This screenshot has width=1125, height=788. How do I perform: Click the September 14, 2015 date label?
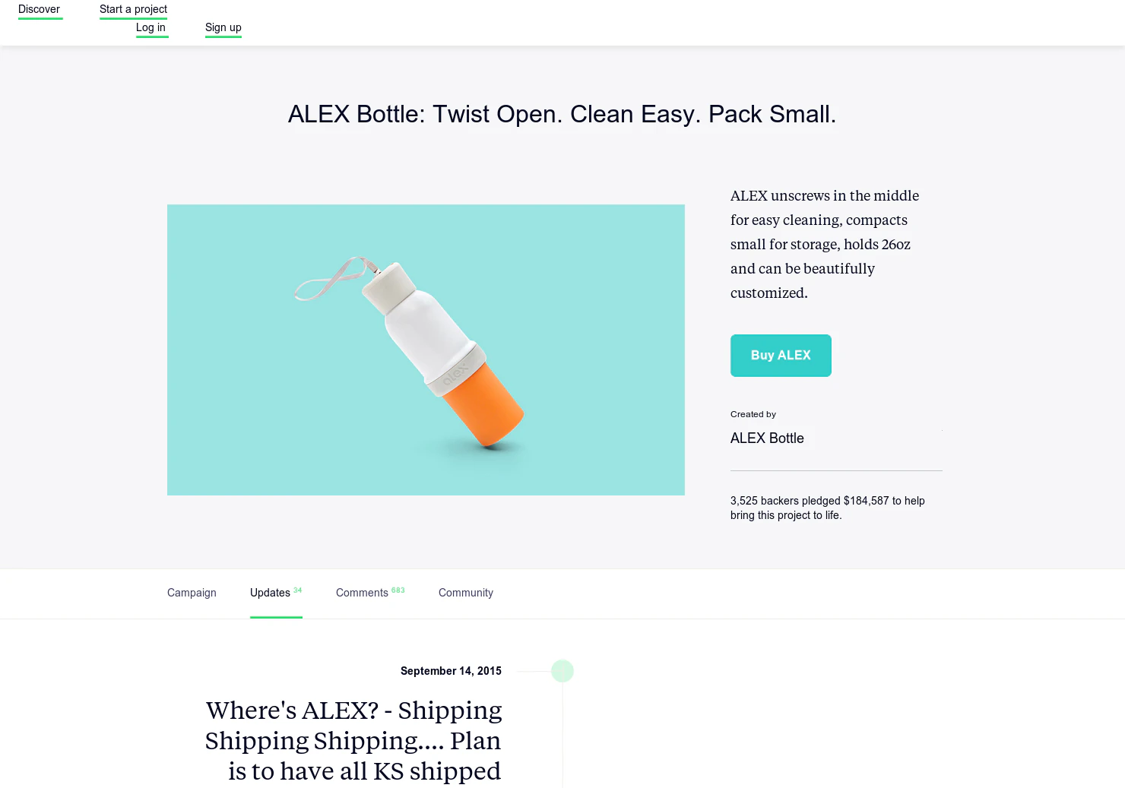(x=451, y=671)
